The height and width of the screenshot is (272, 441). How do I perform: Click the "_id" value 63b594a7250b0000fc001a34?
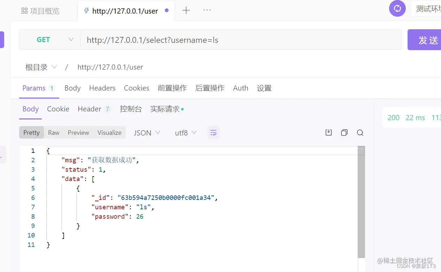(x=165, y=198)
